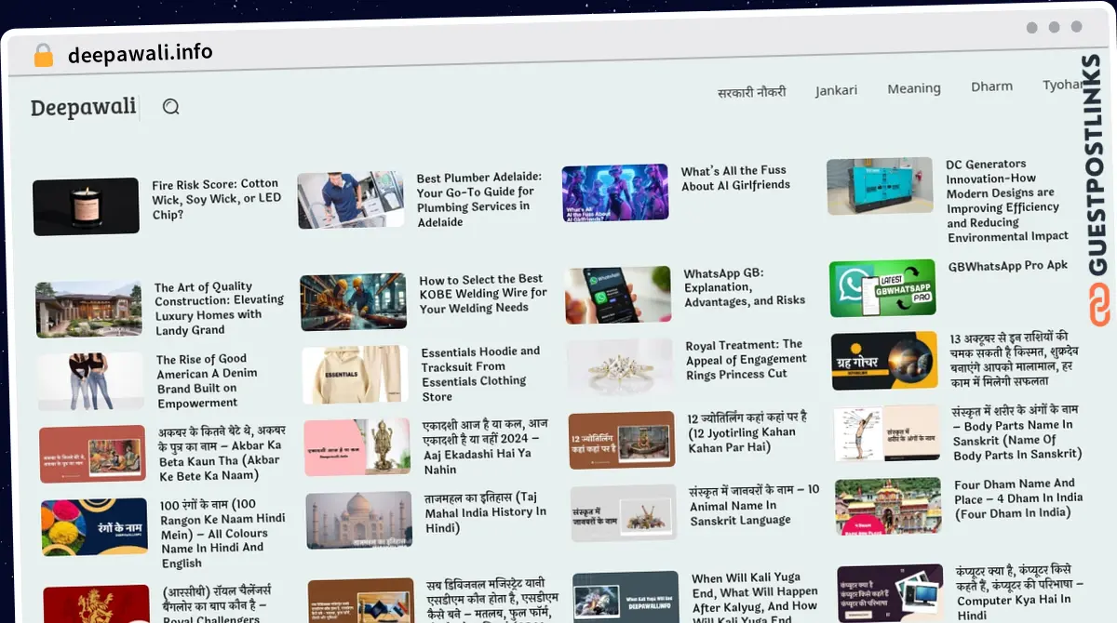Open Fire Risk Score candle thumbnail
The image size is (1117, 623).
(x=86, y=206)
